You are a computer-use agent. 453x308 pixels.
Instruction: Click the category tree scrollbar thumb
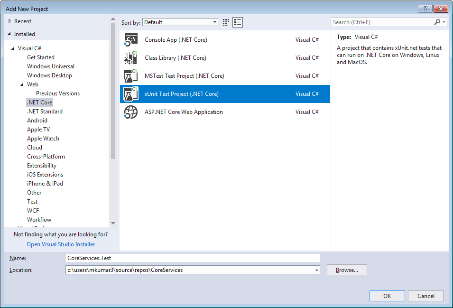113,91
